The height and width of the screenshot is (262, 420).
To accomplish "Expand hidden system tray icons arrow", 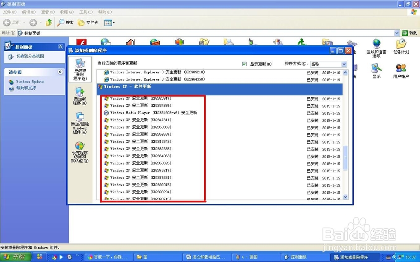I will tap(394, 257).
